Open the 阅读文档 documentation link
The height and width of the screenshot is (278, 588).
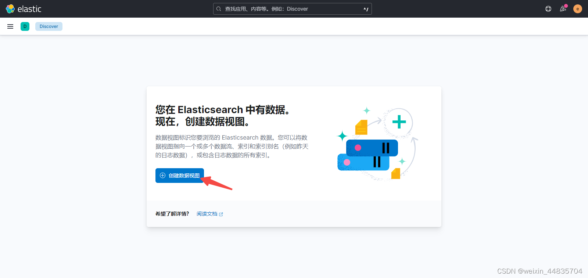point(210,214)
